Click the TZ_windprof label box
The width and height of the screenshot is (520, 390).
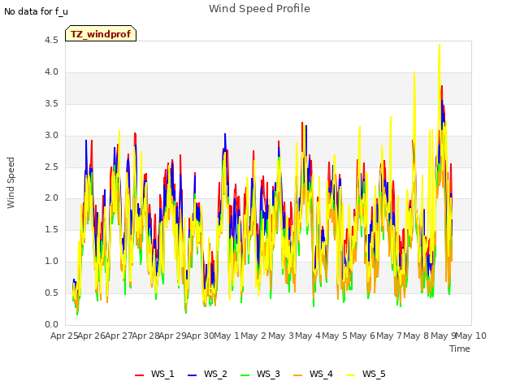click(x=101, y=33)
